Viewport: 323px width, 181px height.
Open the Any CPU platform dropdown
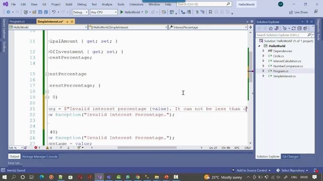(x=103, y=12)
